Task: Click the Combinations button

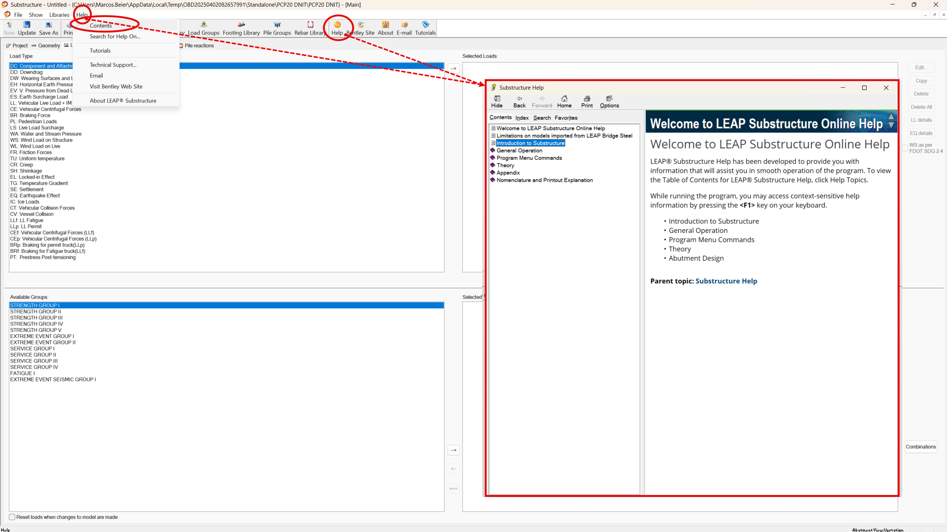Action: point(921,446)
